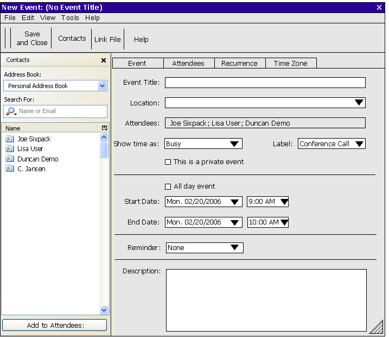Check the All day event box

pos(168,186)
